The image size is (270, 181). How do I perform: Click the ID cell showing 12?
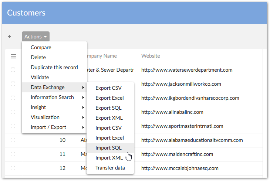tap(63, 168)
